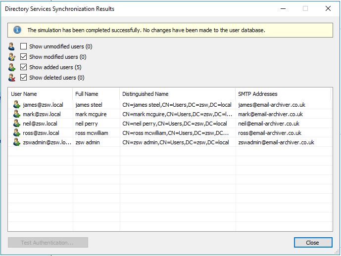This screenshot has width=341, height=256.
Task: Click the added-user icon beside mark@zsw.local
Action: click(16, 114)
